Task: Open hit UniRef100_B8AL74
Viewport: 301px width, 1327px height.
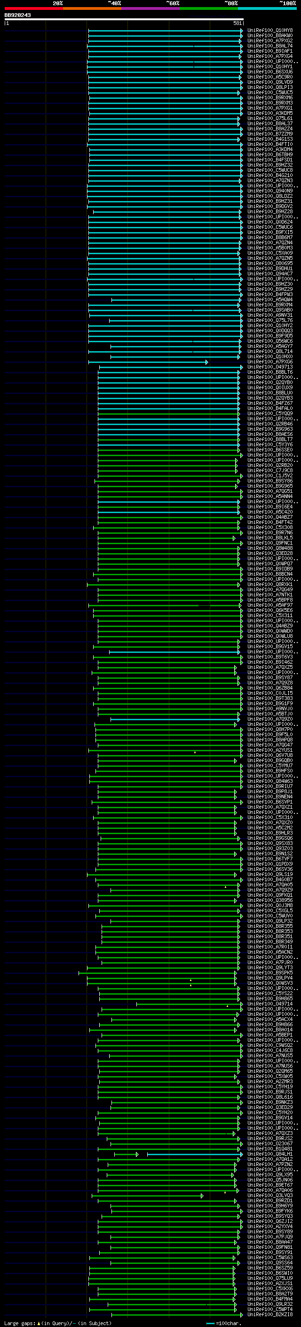Action: click(x=269, y=46)
